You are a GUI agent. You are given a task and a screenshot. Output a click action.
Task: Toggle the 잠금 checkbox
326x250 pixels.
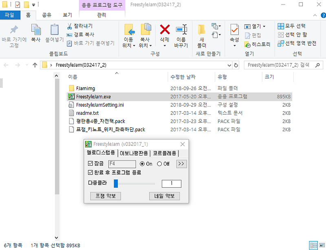pyautogui.click(x=90, y=164)
